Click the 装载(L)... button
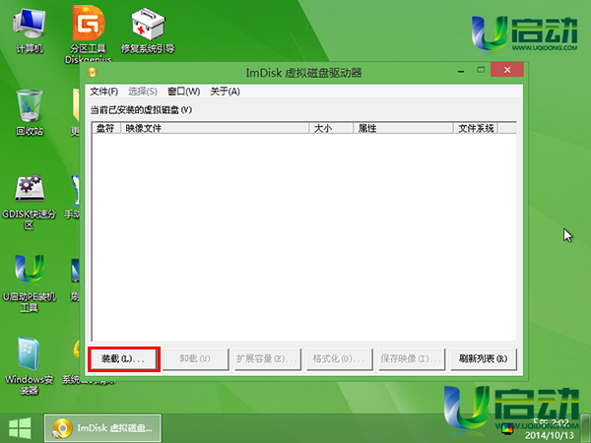Image resolution: width=591 pixels, height=443 pixels. (x=123, y=359)
